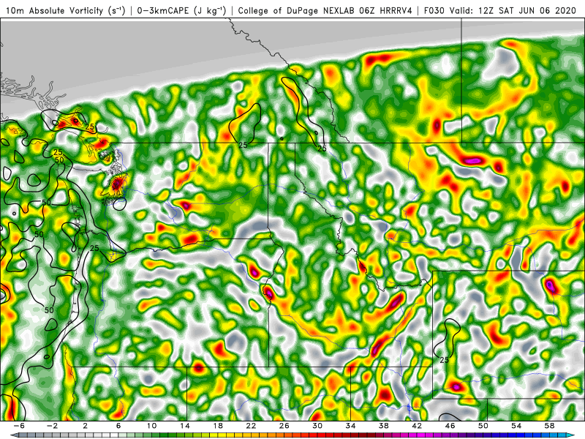Click the '06Z HRRRV4' model run text
This screenshot has width=585, height=439.
pos(386,11)
